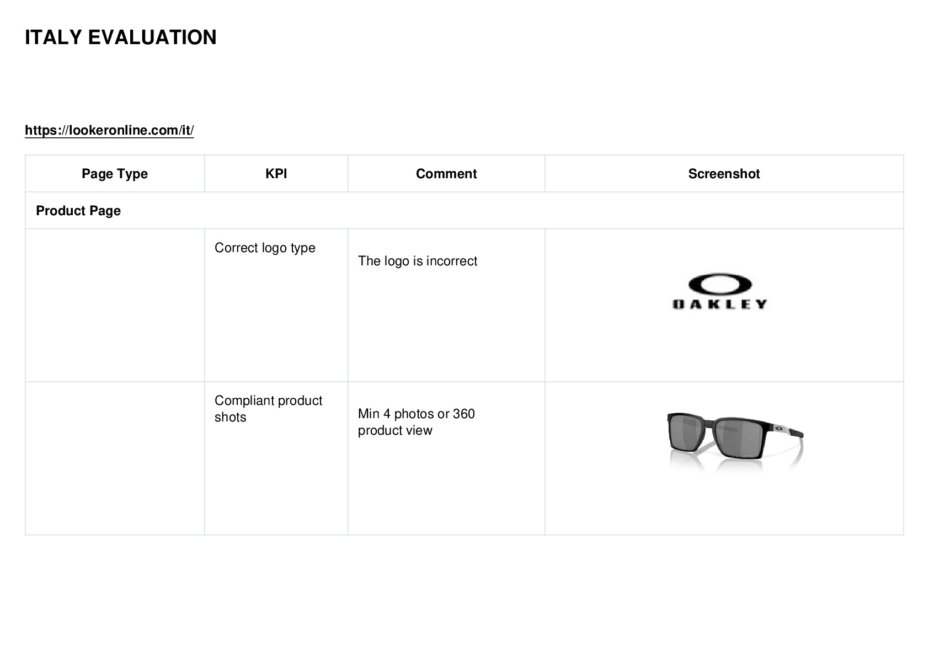Click 'Min 4 photos or 360' comment
This screenshot has height=657, width=929.
[417, 414]
